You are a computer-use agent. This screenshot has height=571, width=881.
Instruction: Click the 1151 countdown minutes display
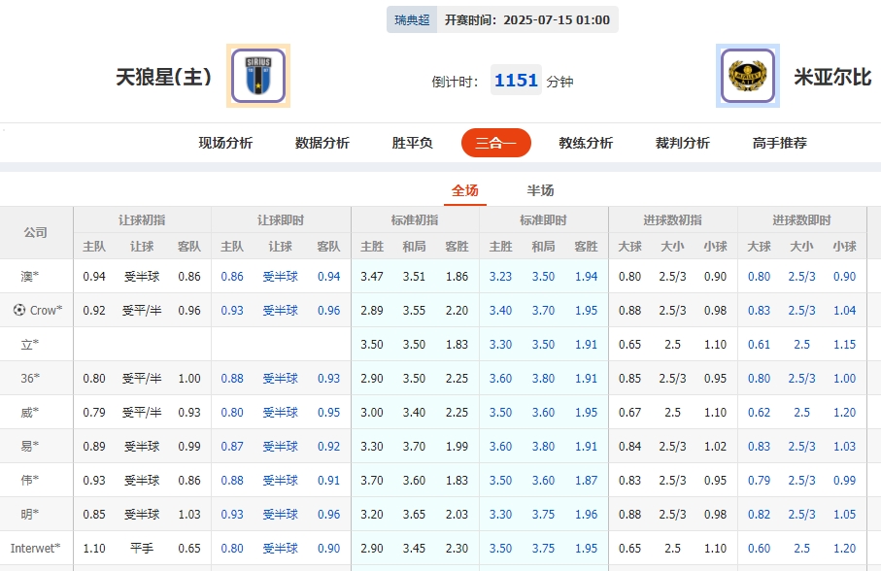pos(516,80)
